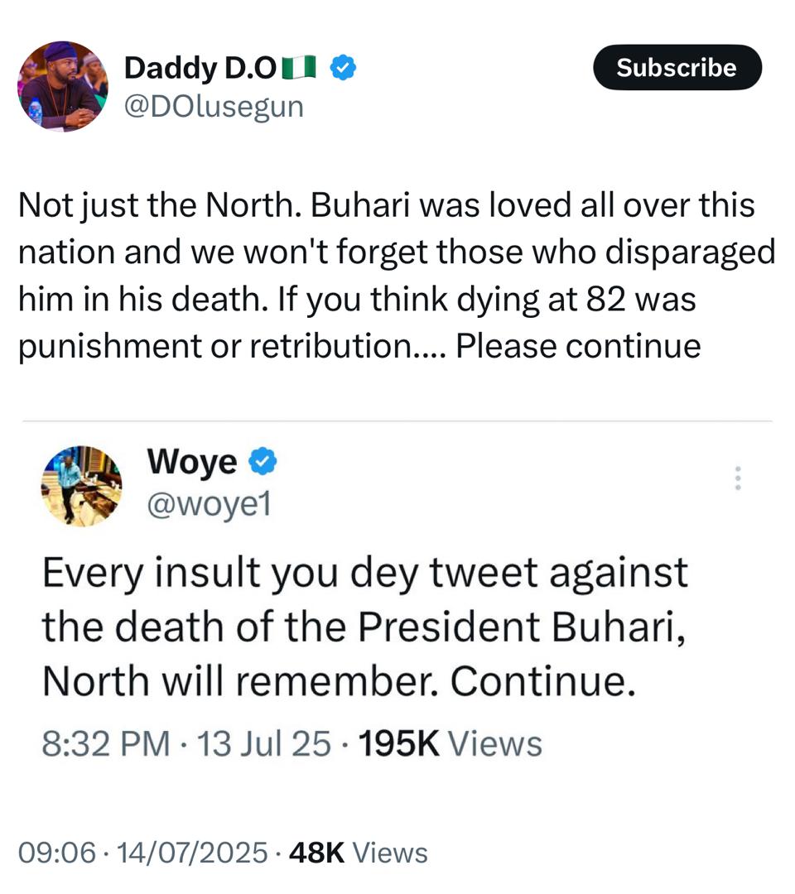Click Woye's blue verified checkmark
The image size is (795, 894).
[263, 462]
